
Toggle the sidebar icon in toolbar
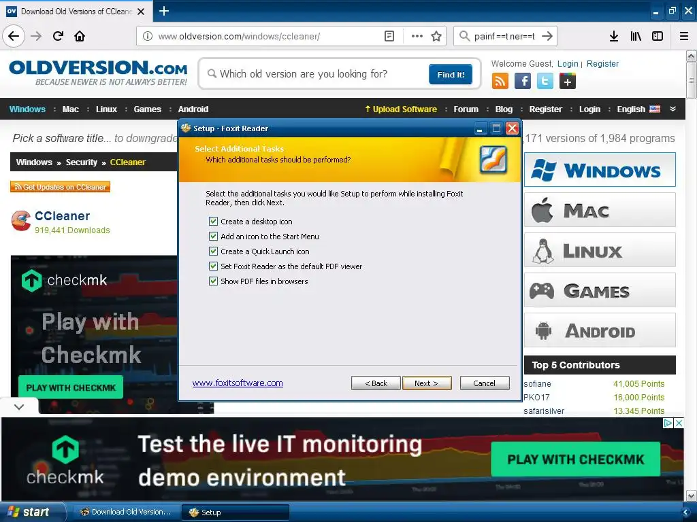click(658, 36)
